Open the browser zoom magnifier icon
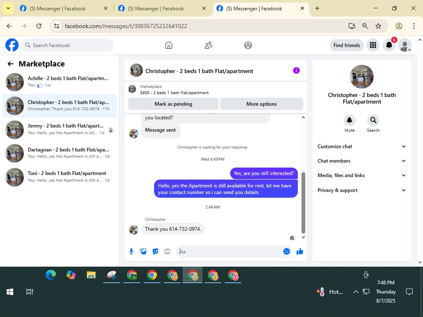 pos(365,26)
